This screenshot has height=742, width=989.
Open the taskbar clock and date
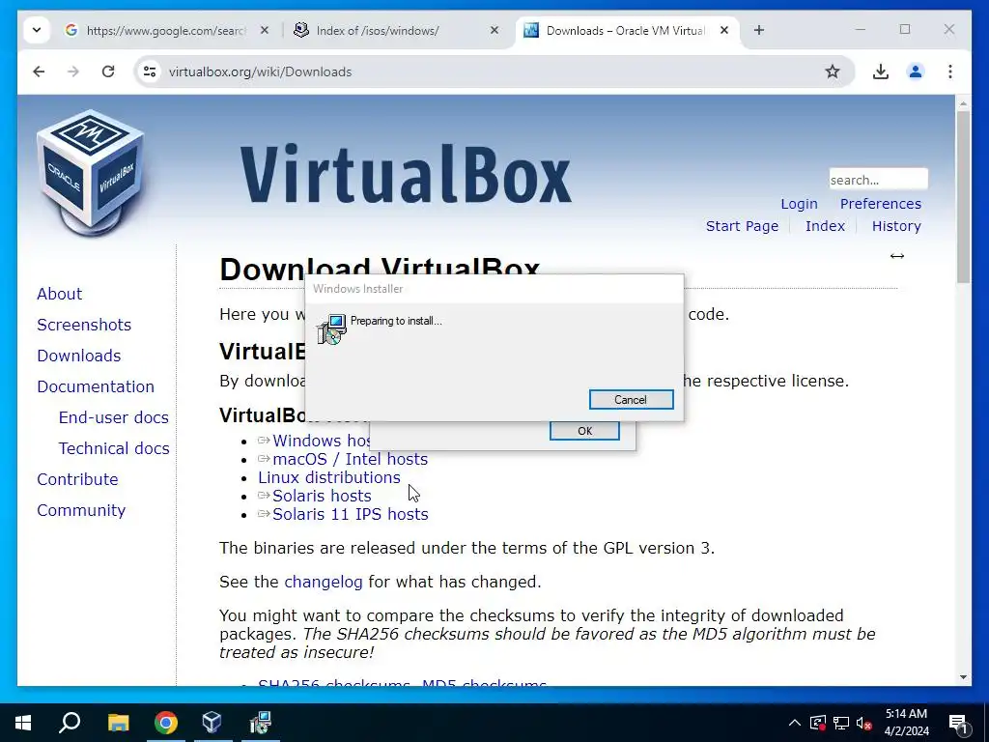[906, 723]
